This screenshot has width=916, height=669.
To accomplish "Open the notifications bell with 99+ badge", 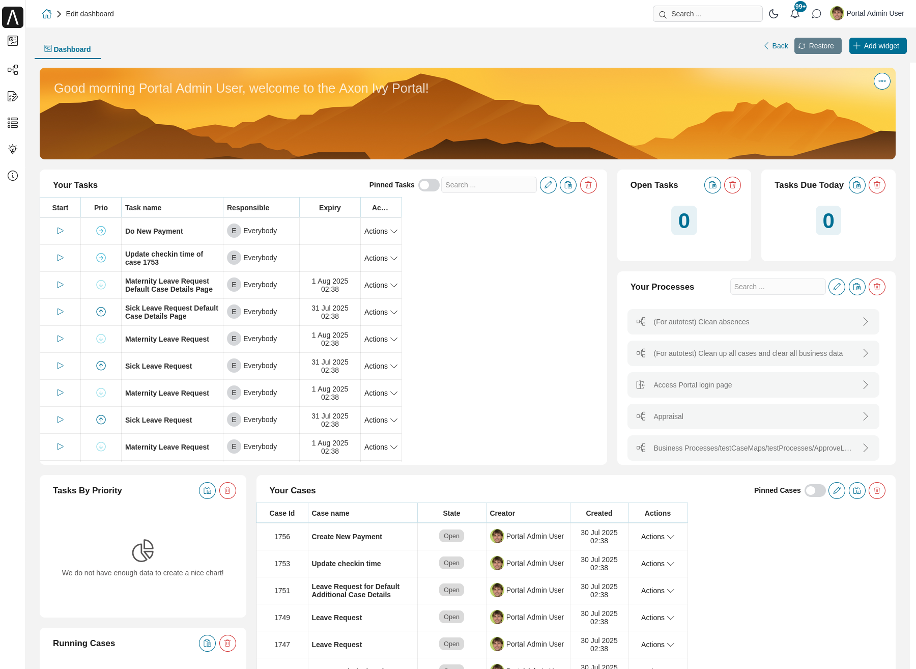I will tap(795, 14).
